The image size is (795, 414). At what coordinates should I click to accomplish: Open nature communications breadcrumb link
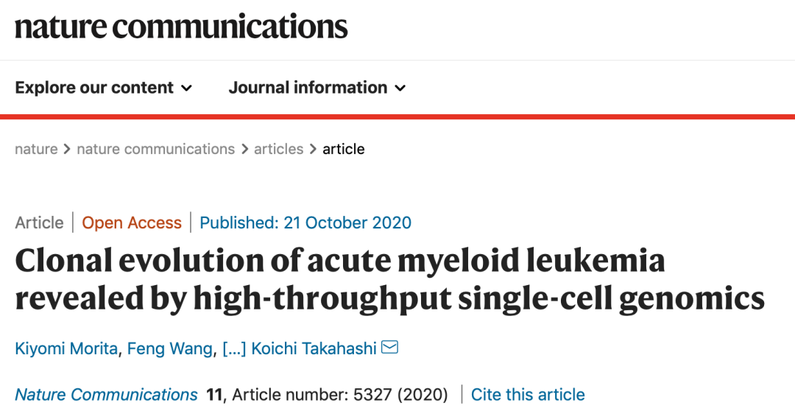tap(155, 149)
